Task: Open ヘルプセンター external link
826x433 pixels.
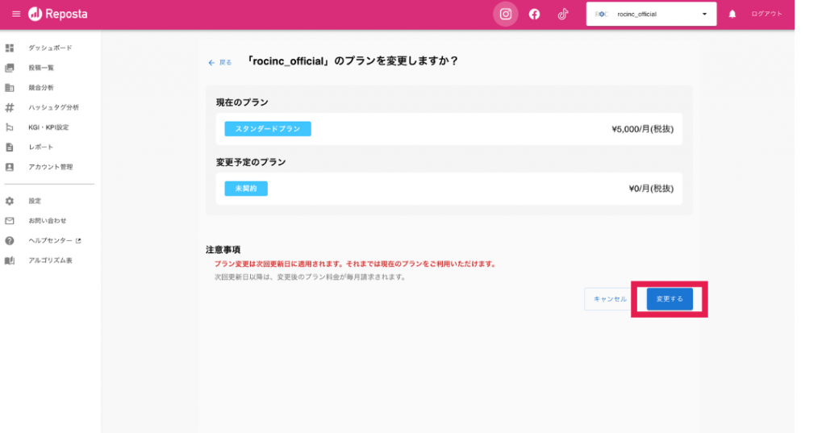Action: 55,240
